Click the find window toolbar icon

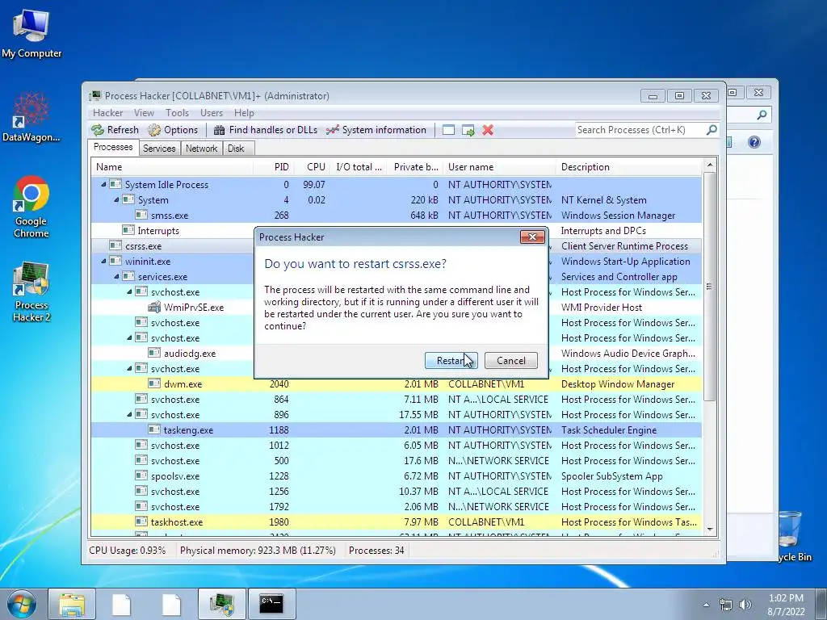click(448, 130)
